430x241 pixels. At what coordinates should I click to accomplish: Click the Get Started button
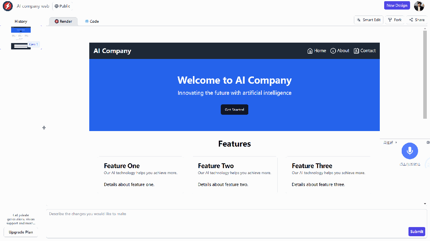[x=234, y=110]
